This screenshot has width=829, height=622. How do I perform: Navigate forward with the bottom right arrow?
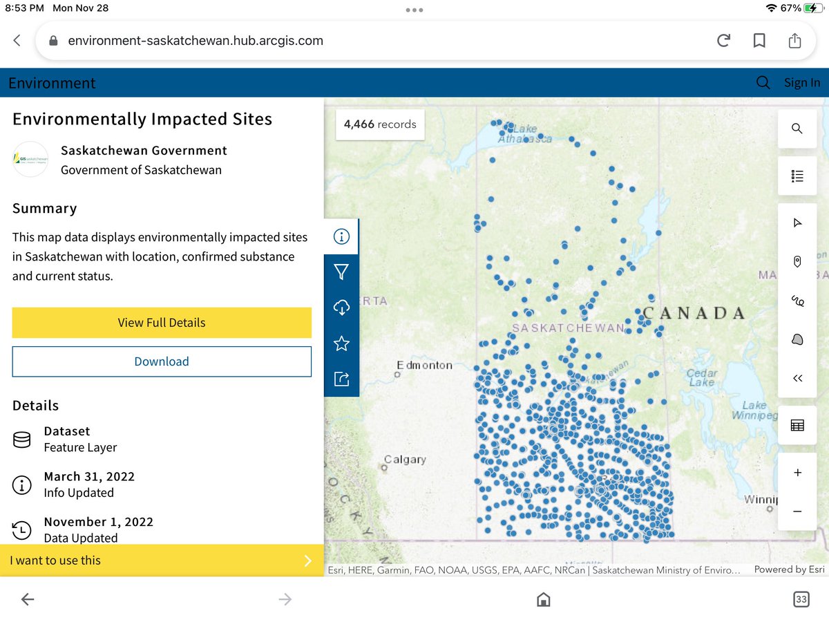point(285,600)
